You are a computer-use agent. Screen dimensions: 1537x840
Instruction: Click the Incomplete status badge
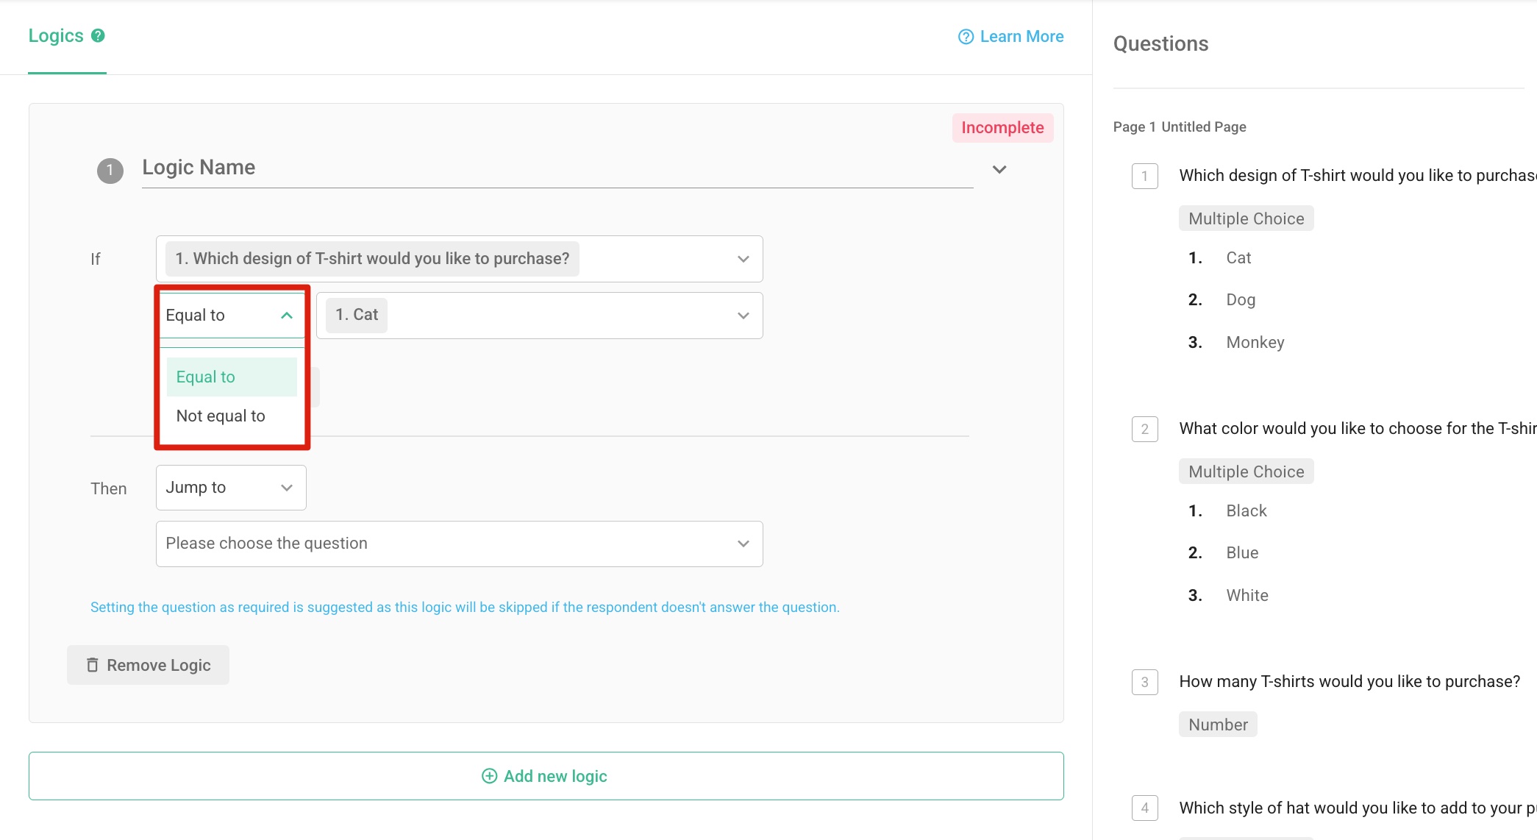point(1002,127)
